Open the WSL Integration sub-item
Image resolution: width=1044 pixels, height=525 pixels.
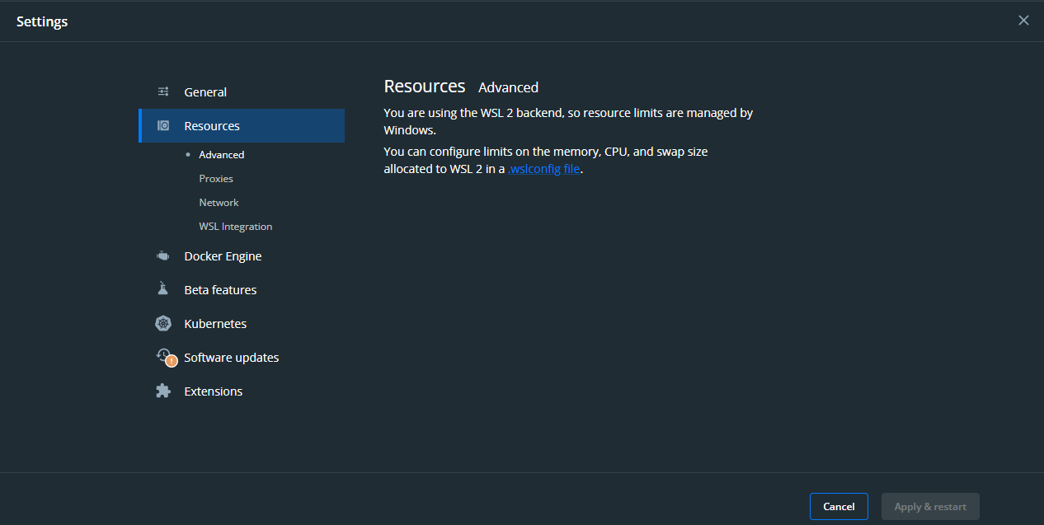[236, 227]
